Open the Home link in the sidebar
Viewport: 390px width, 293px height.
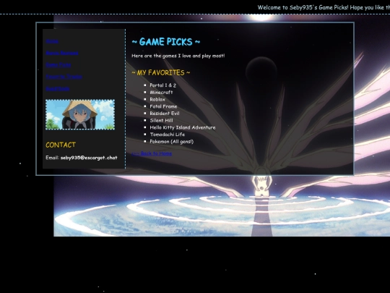(52, 41)
